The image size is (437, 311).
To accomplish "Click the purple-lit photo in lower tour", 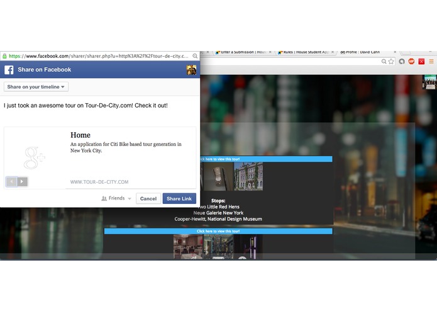I will pyautogui.click(x=248, y=247).
